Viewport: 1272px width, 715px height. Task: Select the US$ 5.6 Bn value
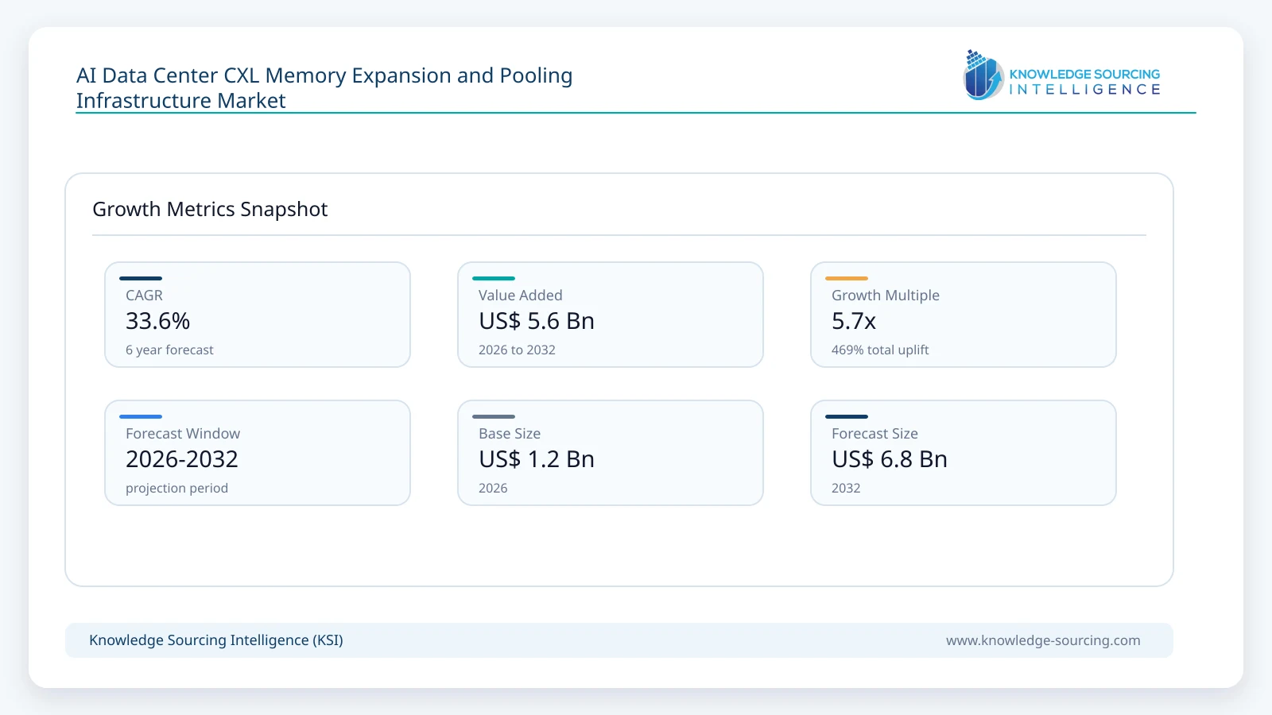point(537,321)
